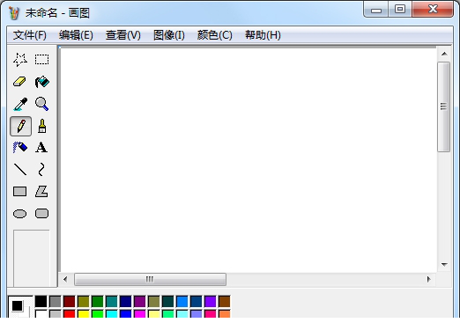Pick the Eraser tool
The height and width of the screenshot is (330, 460).
click(20, 82)
